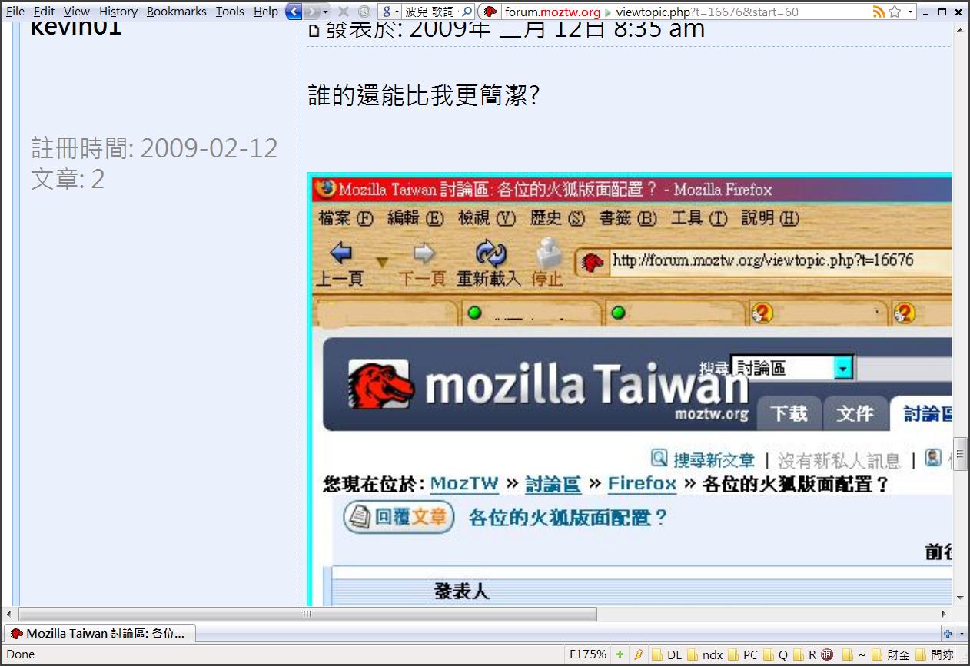
Task: Open the Edit menu
Action: [44, 12]
